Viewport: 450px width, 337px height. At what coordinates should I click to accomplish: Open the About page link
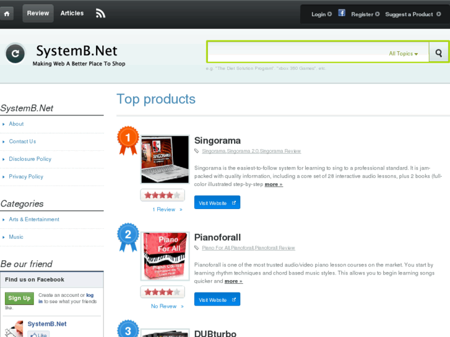point(16,124)
